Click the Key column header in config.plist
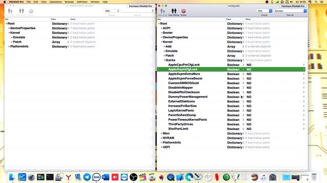 [x=159, y=19]
